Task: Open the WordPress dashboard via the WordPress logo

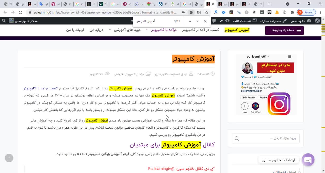Action: 317,21
